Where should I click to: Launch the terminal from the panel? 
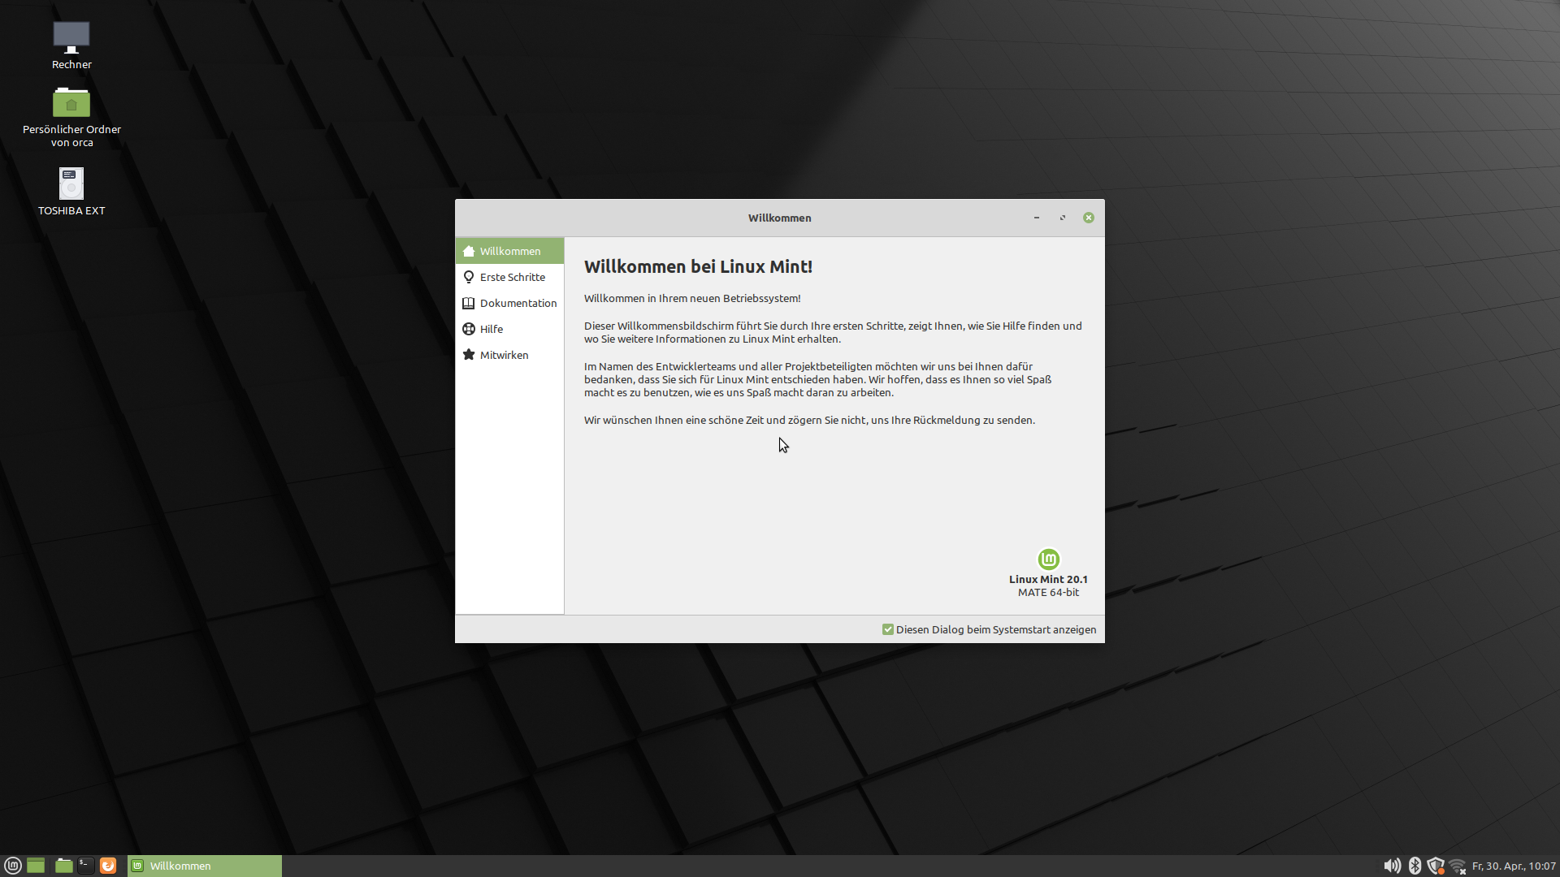pyautogui.click(x=85, y=866)
